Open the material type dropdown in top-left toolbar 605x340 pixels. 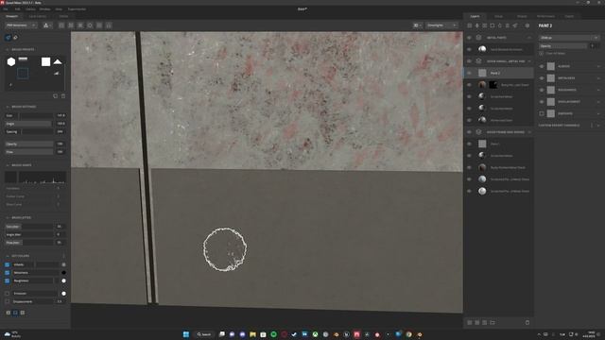pos(21,25)
